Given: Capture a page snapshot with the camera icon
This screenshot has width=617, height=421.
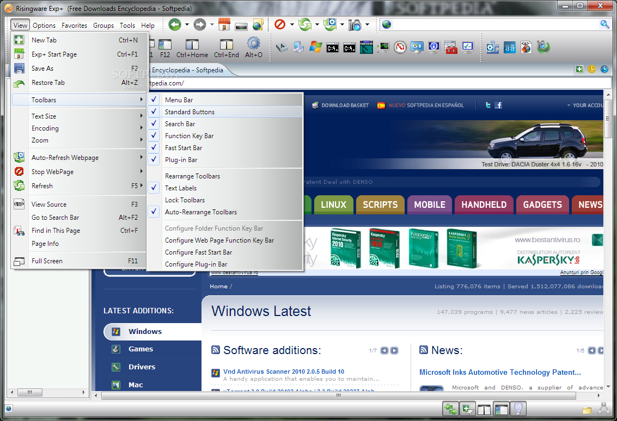Looking at the screenshot, I should [x=355, y=25].
